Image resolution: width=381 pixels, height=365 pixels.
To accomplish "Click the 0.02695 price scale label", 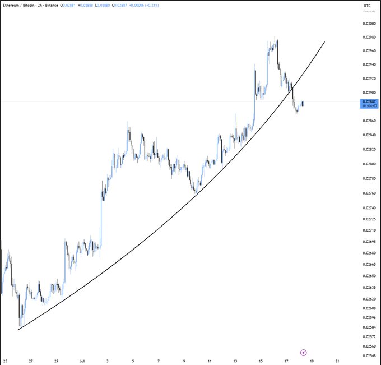I will (369, 242).
